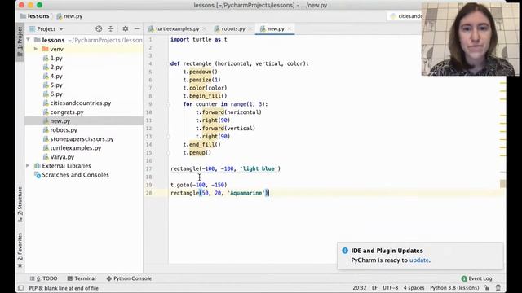
Task: Open congrats.py in project tree
Action: pyautogui.click(x=67, y=112)
